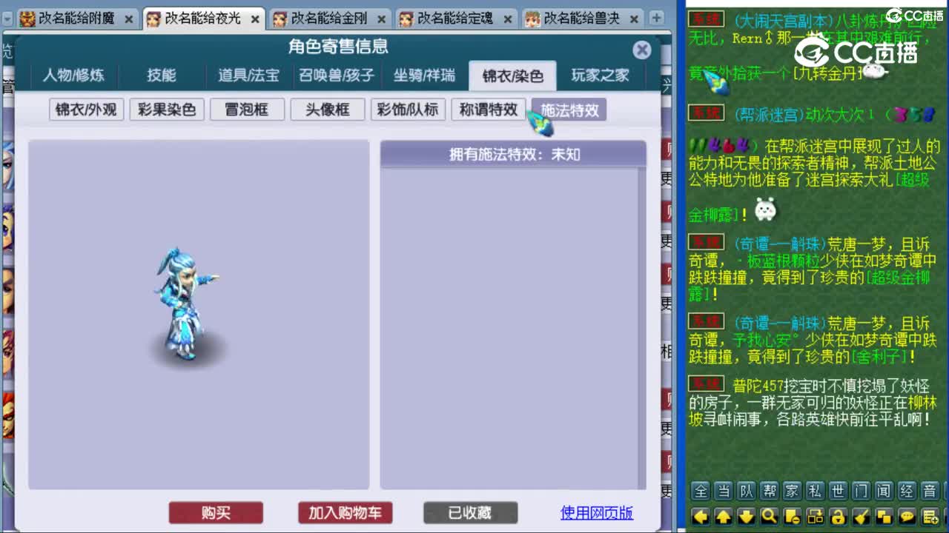949x533 pixels.
Task: Switch to 道具/法宝 tab
Action: (248, 76)
